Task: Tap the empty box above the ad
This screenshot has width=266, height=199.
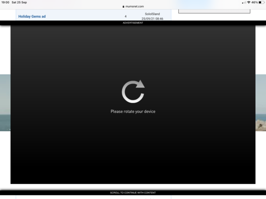Action: tap(214, 11)
